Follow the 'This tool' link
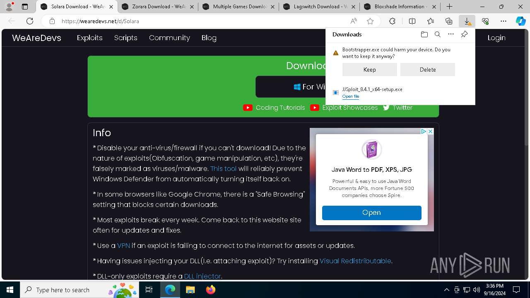 coord(223,168)
